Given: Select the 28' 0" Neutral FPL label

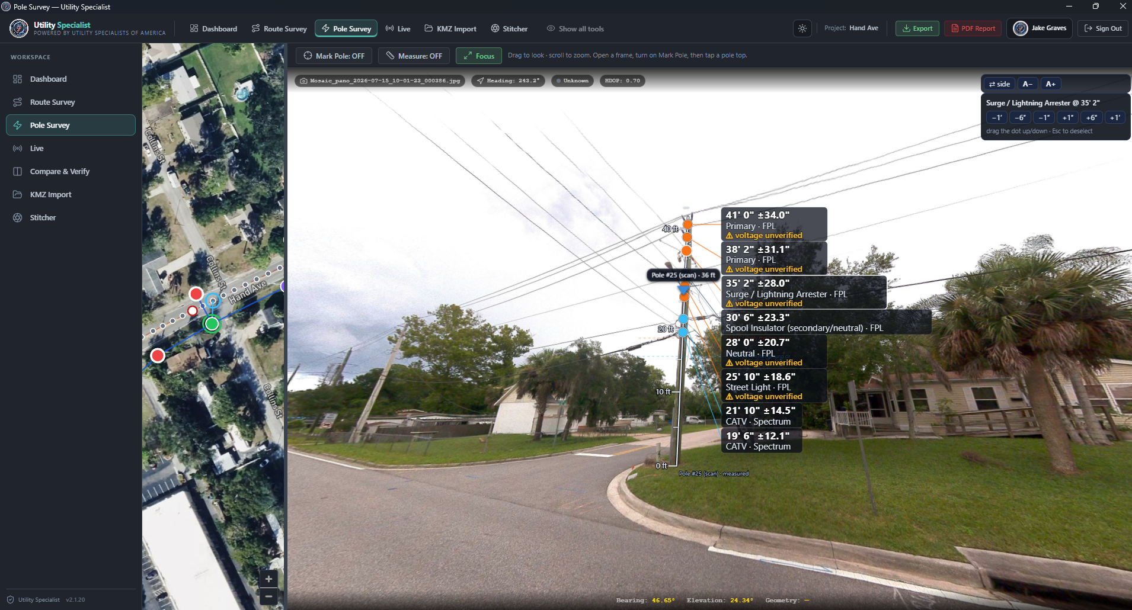Looking at the screenshot, I should click(x=774, y=352).
